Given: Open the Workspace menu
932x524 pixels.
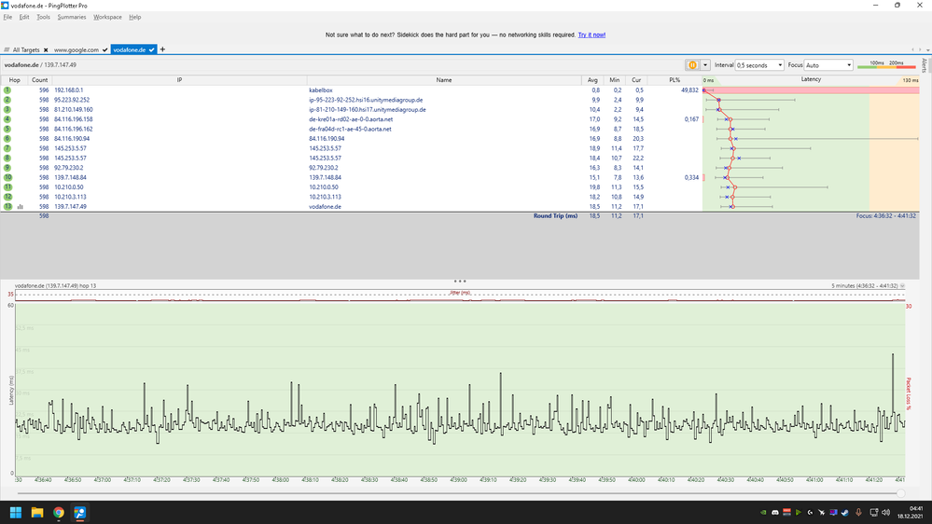Looking at the screenshot, I should point(107,17).
